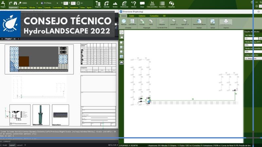Select the Cabo toolbar tab
Image resolution: width=262 pixels, height=147 pixels.
[66, 8]
